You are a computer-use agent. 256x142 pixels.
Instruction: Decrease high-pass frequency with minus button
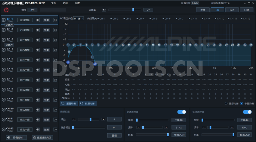coord(138,127)
